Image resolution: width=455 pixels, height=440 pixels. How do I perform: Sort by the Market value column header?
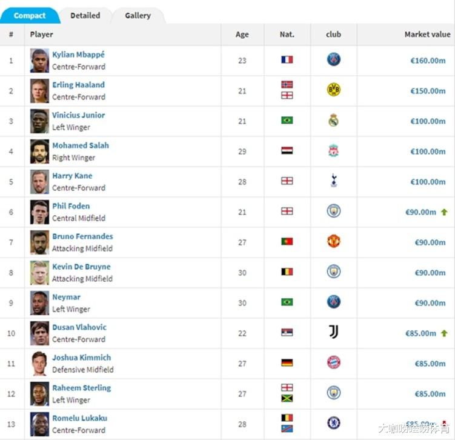click(x=427, y=35)
